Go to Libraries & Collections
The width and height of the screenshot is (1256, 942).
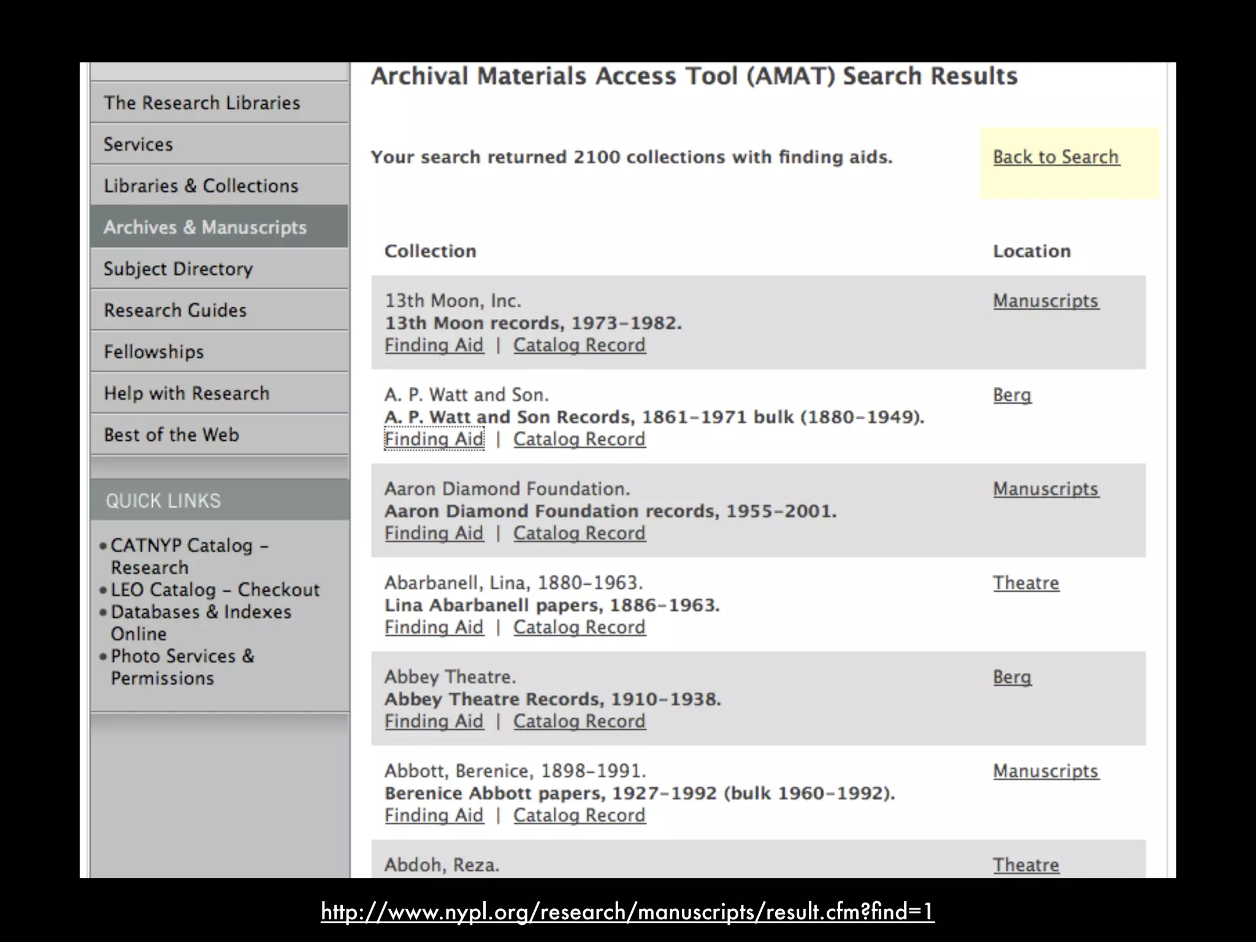(220, 186)
